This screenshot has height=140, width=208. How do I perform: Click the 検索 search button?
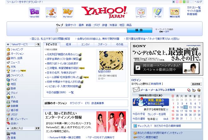[140, 30]
